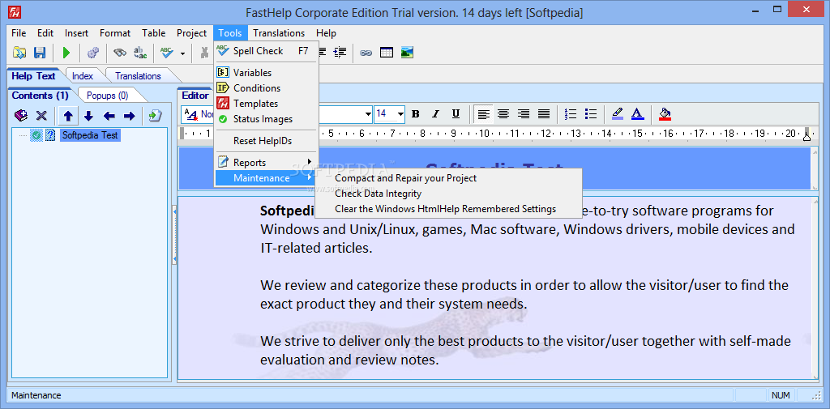
Task: Open the File menu
Action: coord(19,33)
